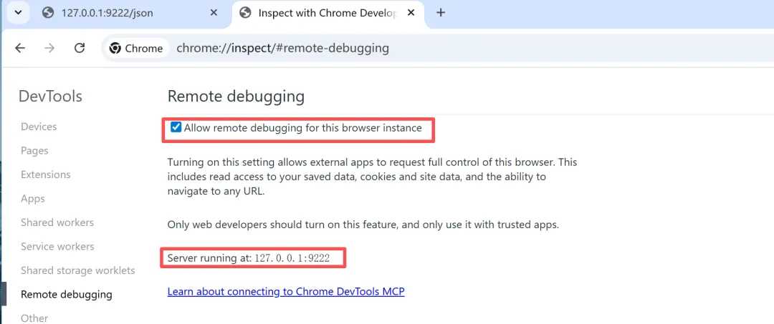The height and width of the screenshot is (324, 774).
Task: Close the 127.0.0.1:9222/json tab
Action: pyautogui.click(x=214, y=13)
